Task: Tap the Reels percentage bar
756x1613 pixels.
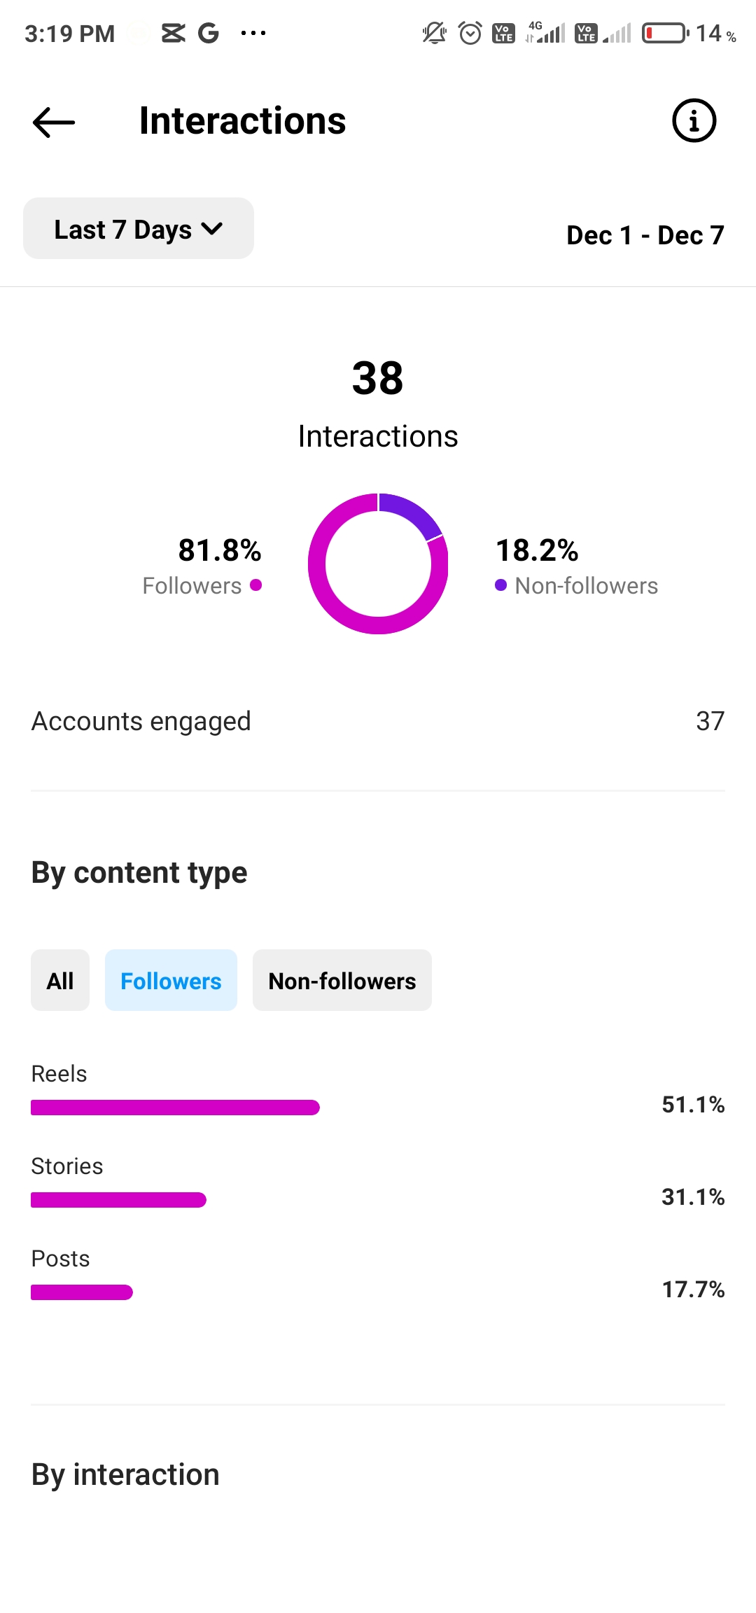Action: pos(175,1108)
